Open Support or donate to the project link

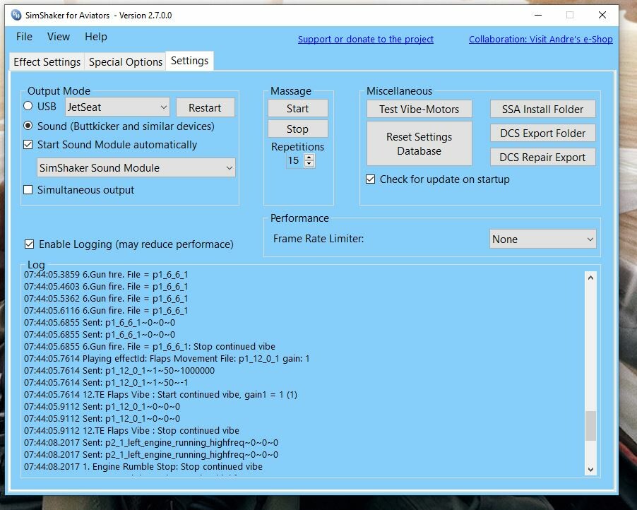pos(366,39)
